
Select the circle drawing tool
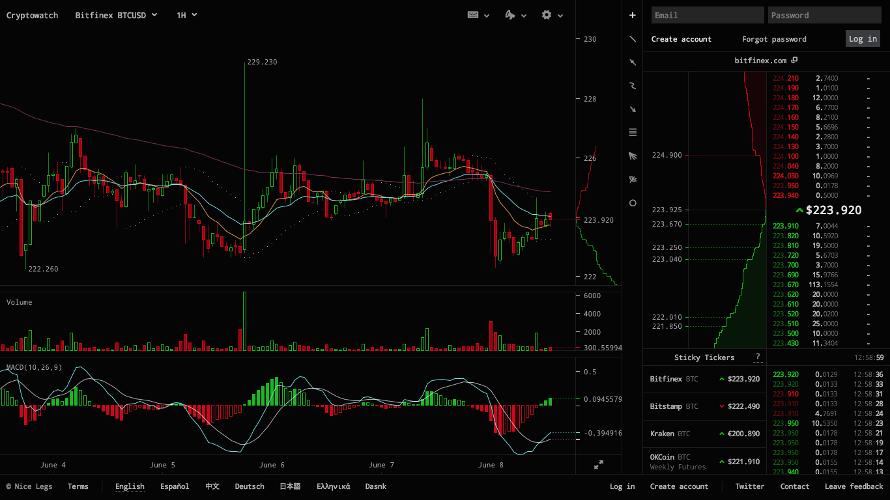(632, 203)
